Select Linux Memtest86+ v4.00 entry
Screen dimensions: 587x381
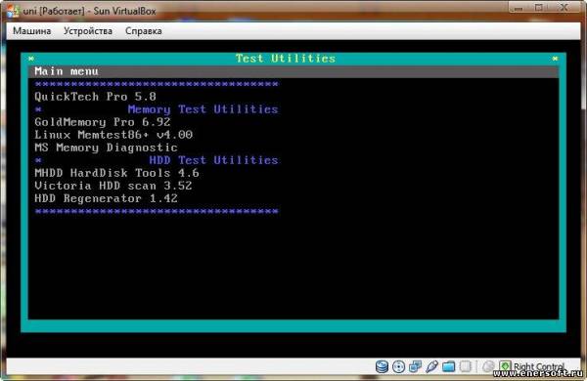coord(113,135)
